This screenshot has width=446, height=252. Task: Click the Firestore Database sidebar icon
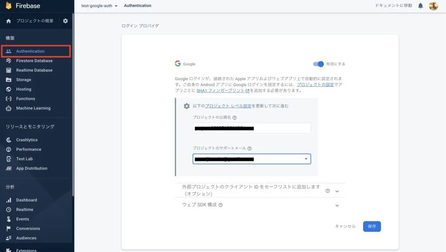(x=8, y=61)
